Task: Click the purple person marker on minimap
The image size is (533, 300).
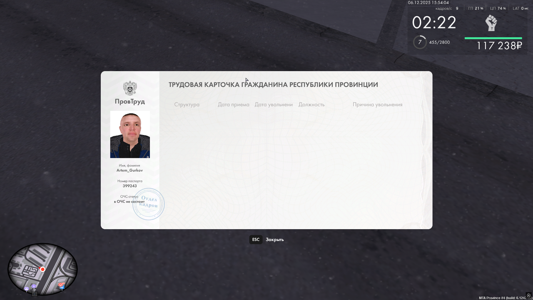Action: [34, 286]
